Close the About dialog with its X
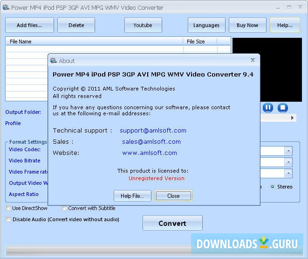Screen dimensions: 308x259 pos(253,60)
